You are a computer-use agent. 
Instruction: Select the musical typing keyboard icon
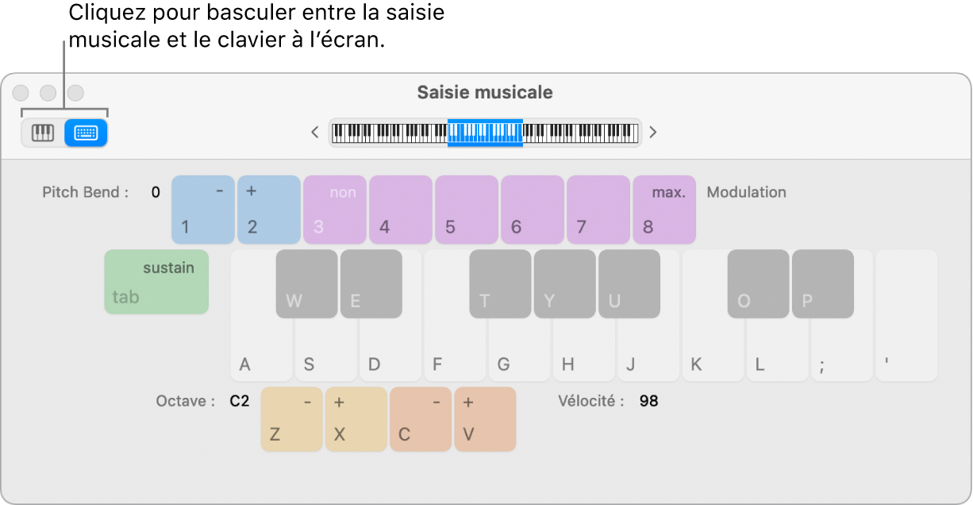(x=86, y=133)
